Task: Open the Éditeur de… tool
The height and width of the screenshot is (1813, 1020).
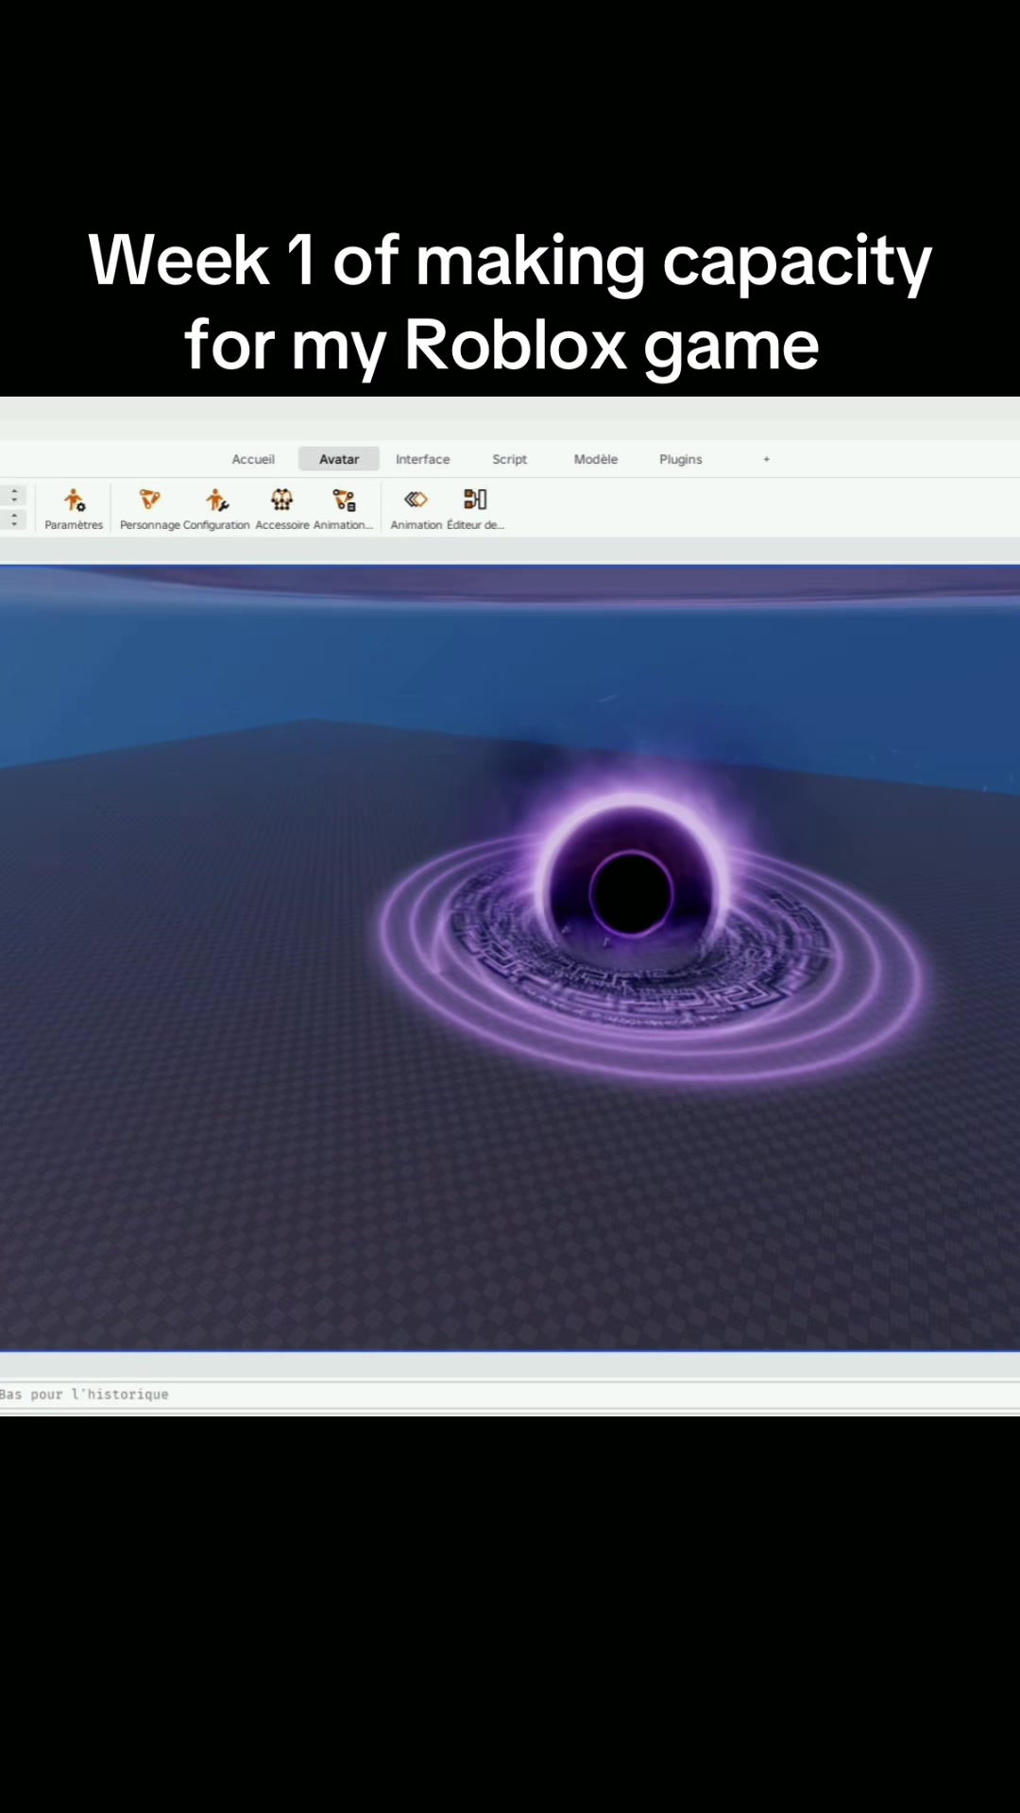Action: pos(475,508)
